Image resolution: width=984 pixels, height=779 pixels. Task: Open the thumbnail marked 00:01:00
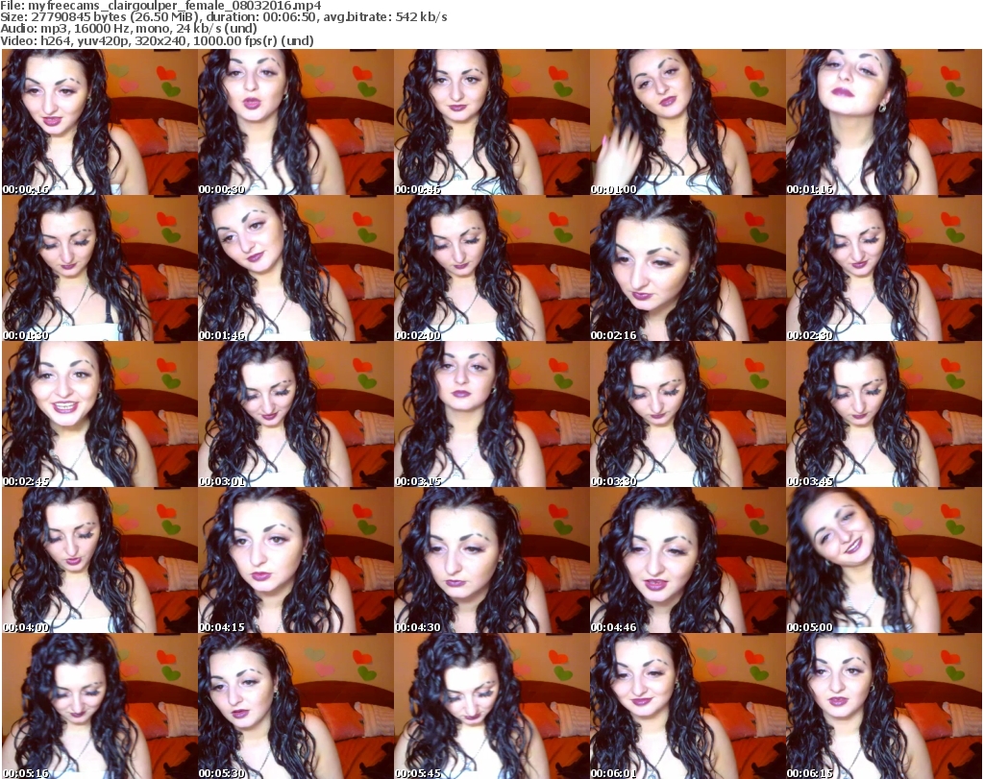pos(687,122)
